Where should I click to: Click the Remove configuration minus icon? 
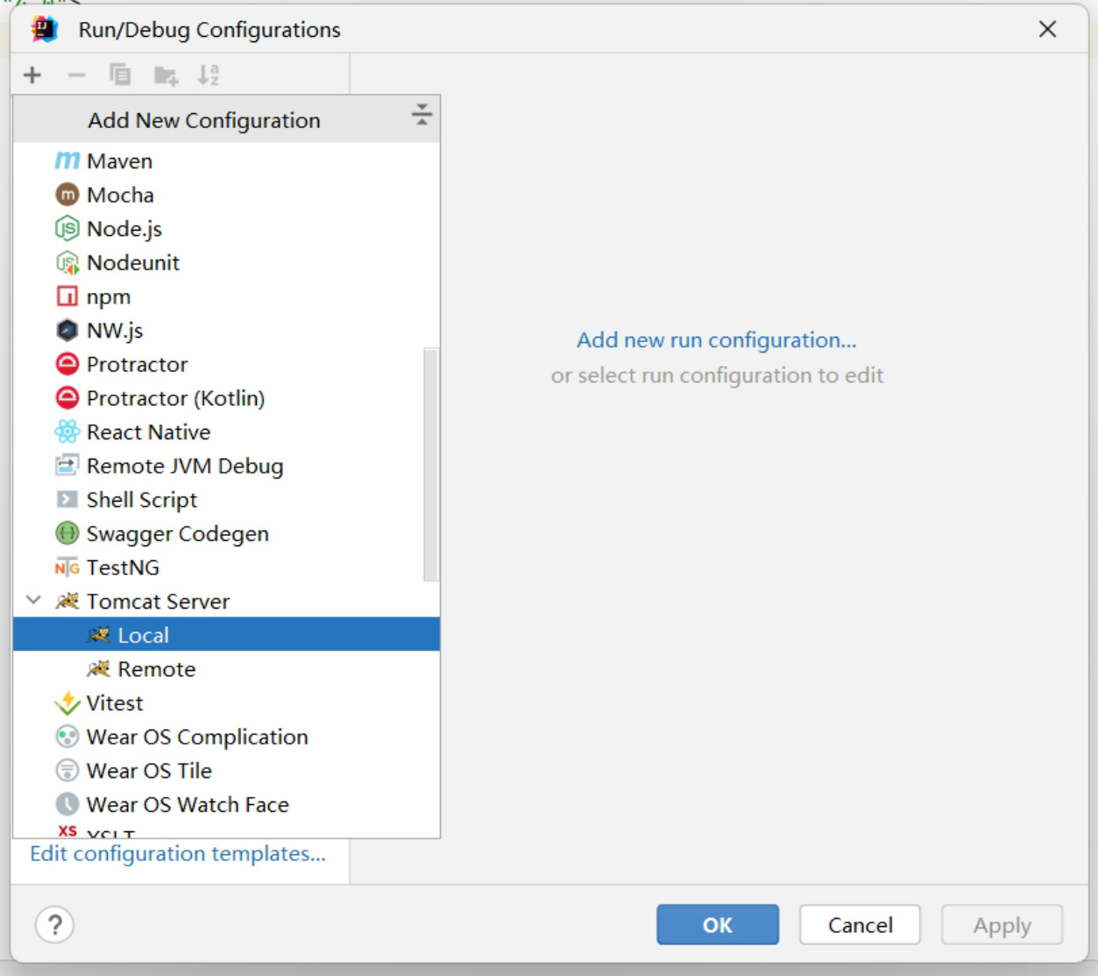coord(77,75)
